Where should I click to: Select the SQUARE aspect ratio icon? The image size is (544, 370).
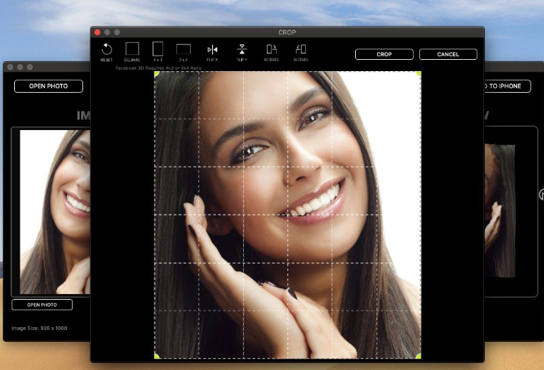(x=132, y=49)
